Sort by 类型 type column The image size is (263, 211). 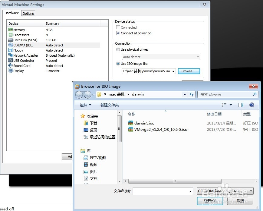pyautogui.click(x=247, y=114)
